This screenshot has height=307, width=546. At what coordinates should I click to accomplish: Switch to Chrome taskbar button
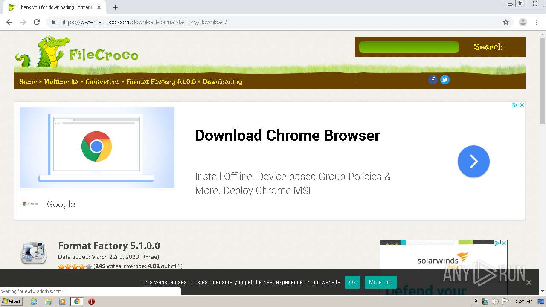tap(77, 301)
